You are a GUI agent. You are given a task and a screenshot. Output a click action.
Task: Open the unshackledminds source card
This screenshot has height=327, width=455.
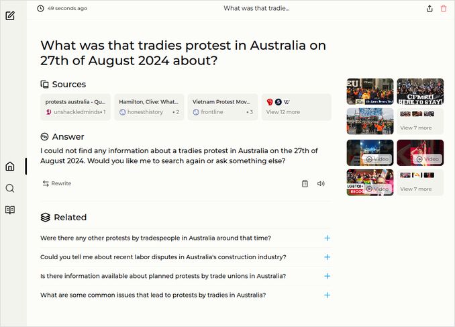[x=75, y=107]
